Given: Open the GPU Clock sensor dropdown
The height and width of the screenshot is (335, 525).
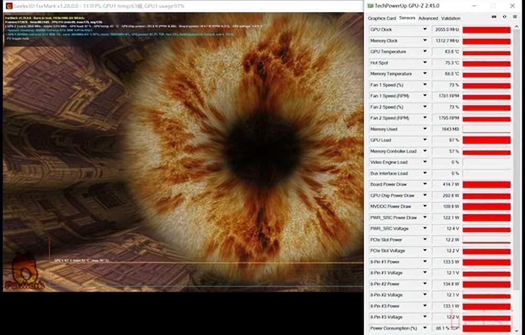Looking at the screenshot, I should pyautogui.click(x=425, y=30).
